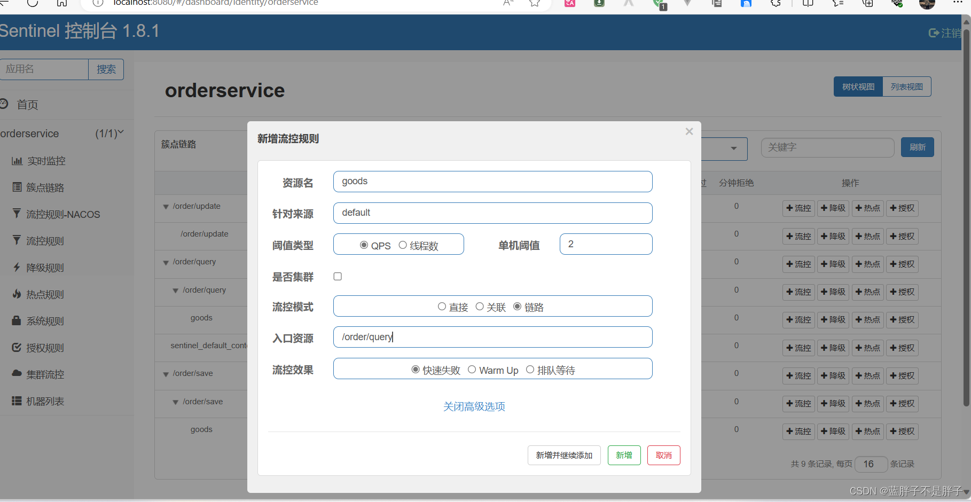
Task: Click into the 资源名 goods field
Action: click(492, 182)
